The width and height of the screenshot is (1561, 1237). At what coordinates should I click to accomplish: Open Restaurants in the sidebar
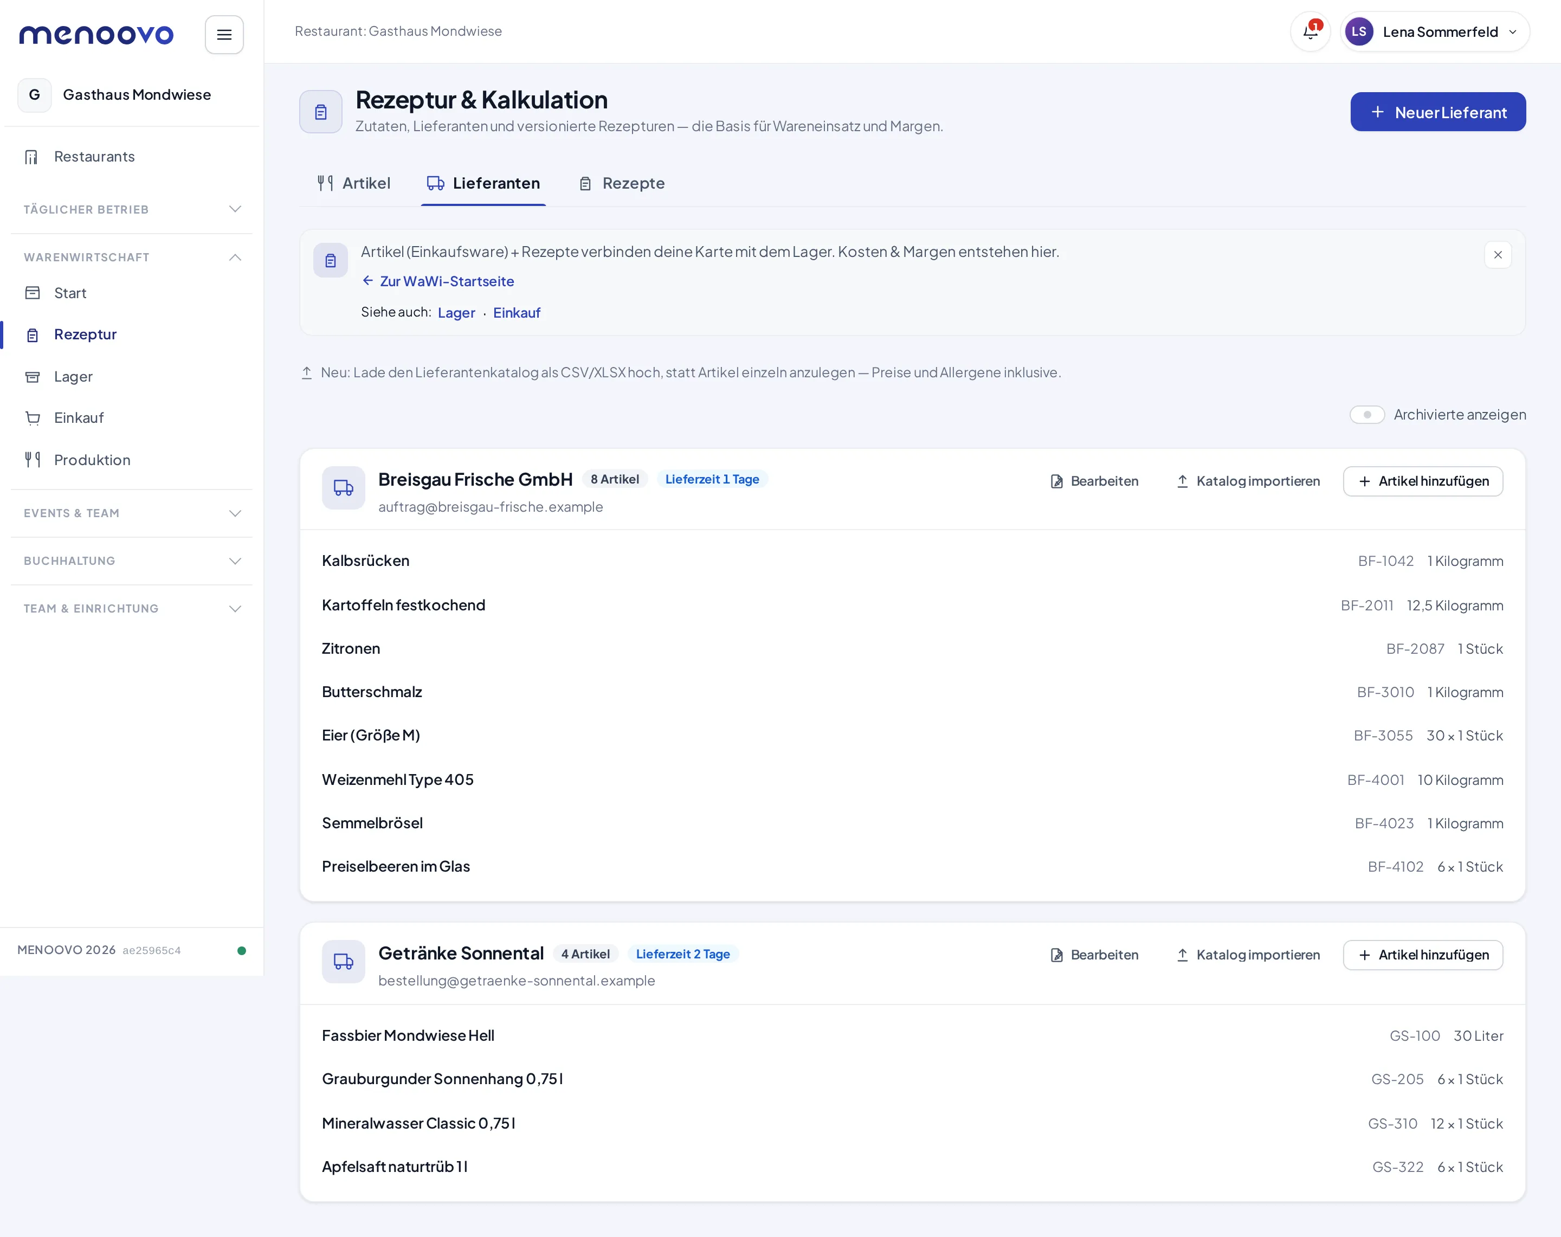point(132,157)
